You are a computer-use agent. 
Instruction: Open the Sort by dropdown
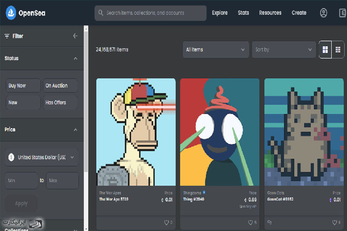284,49
